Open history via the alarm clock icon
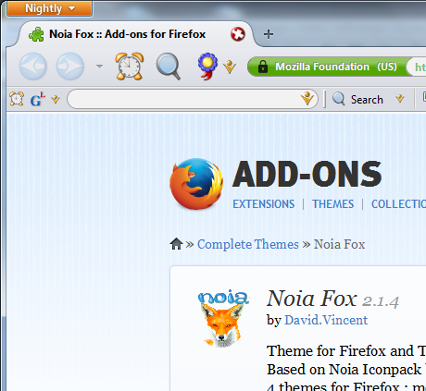 click(130, 66)
